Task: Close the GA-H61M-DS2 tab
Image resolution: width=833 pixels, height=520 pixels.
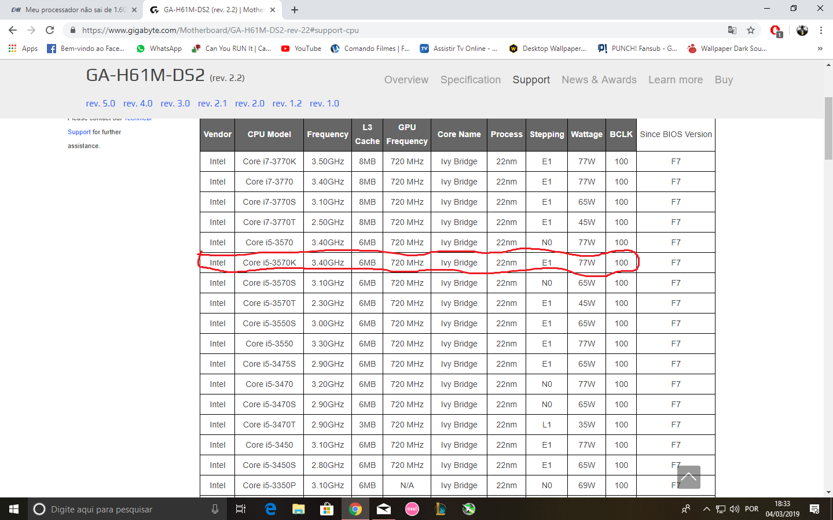Action: click(273, 10)
